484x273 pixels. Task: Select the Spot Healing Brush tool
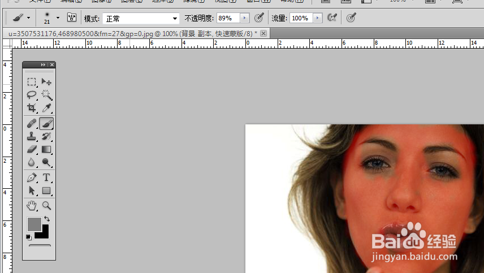point(32,123)
